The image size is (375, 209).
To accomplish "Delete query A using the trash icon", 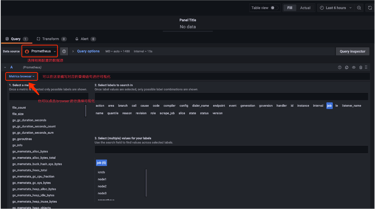I will pos(361,67).
